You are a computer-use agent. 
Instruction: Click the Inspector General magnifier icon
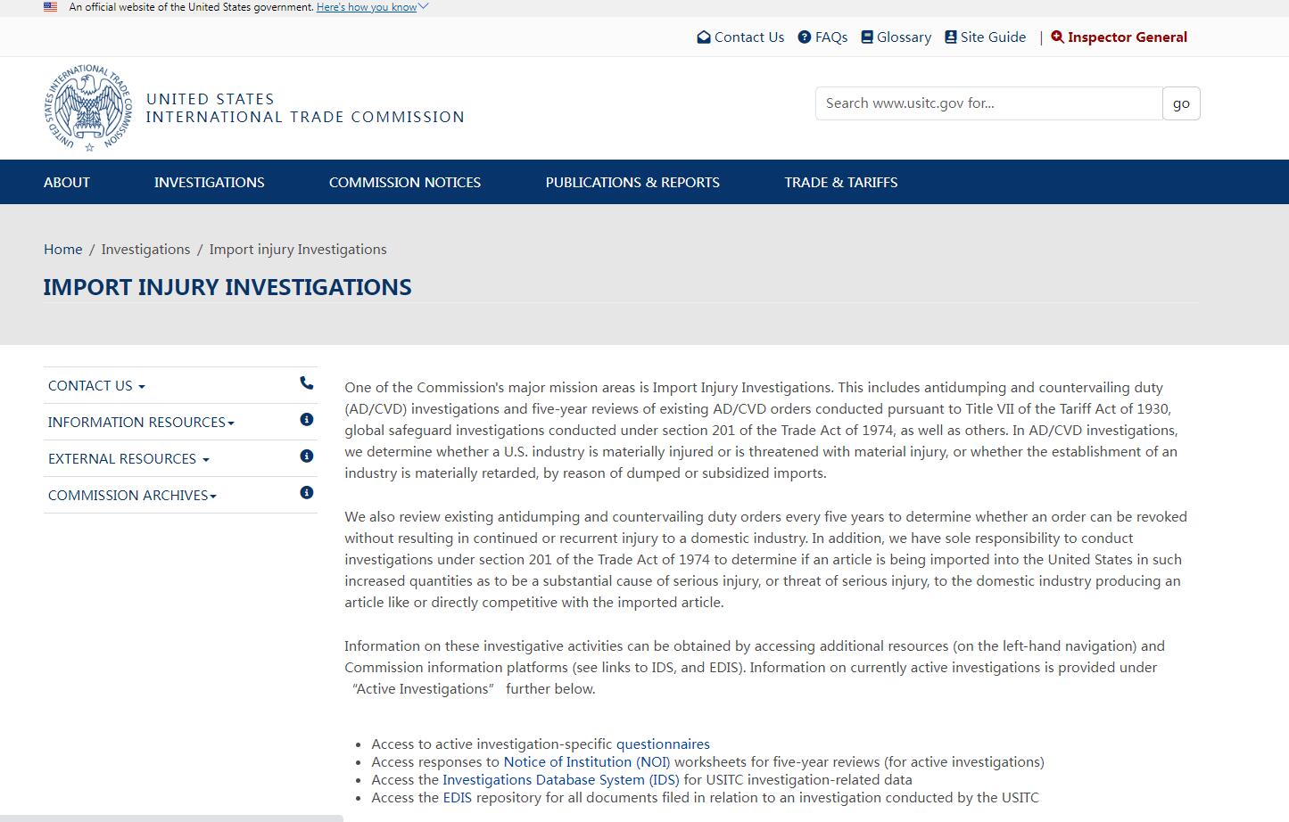pyautogui.click(x=1057, y=37)
